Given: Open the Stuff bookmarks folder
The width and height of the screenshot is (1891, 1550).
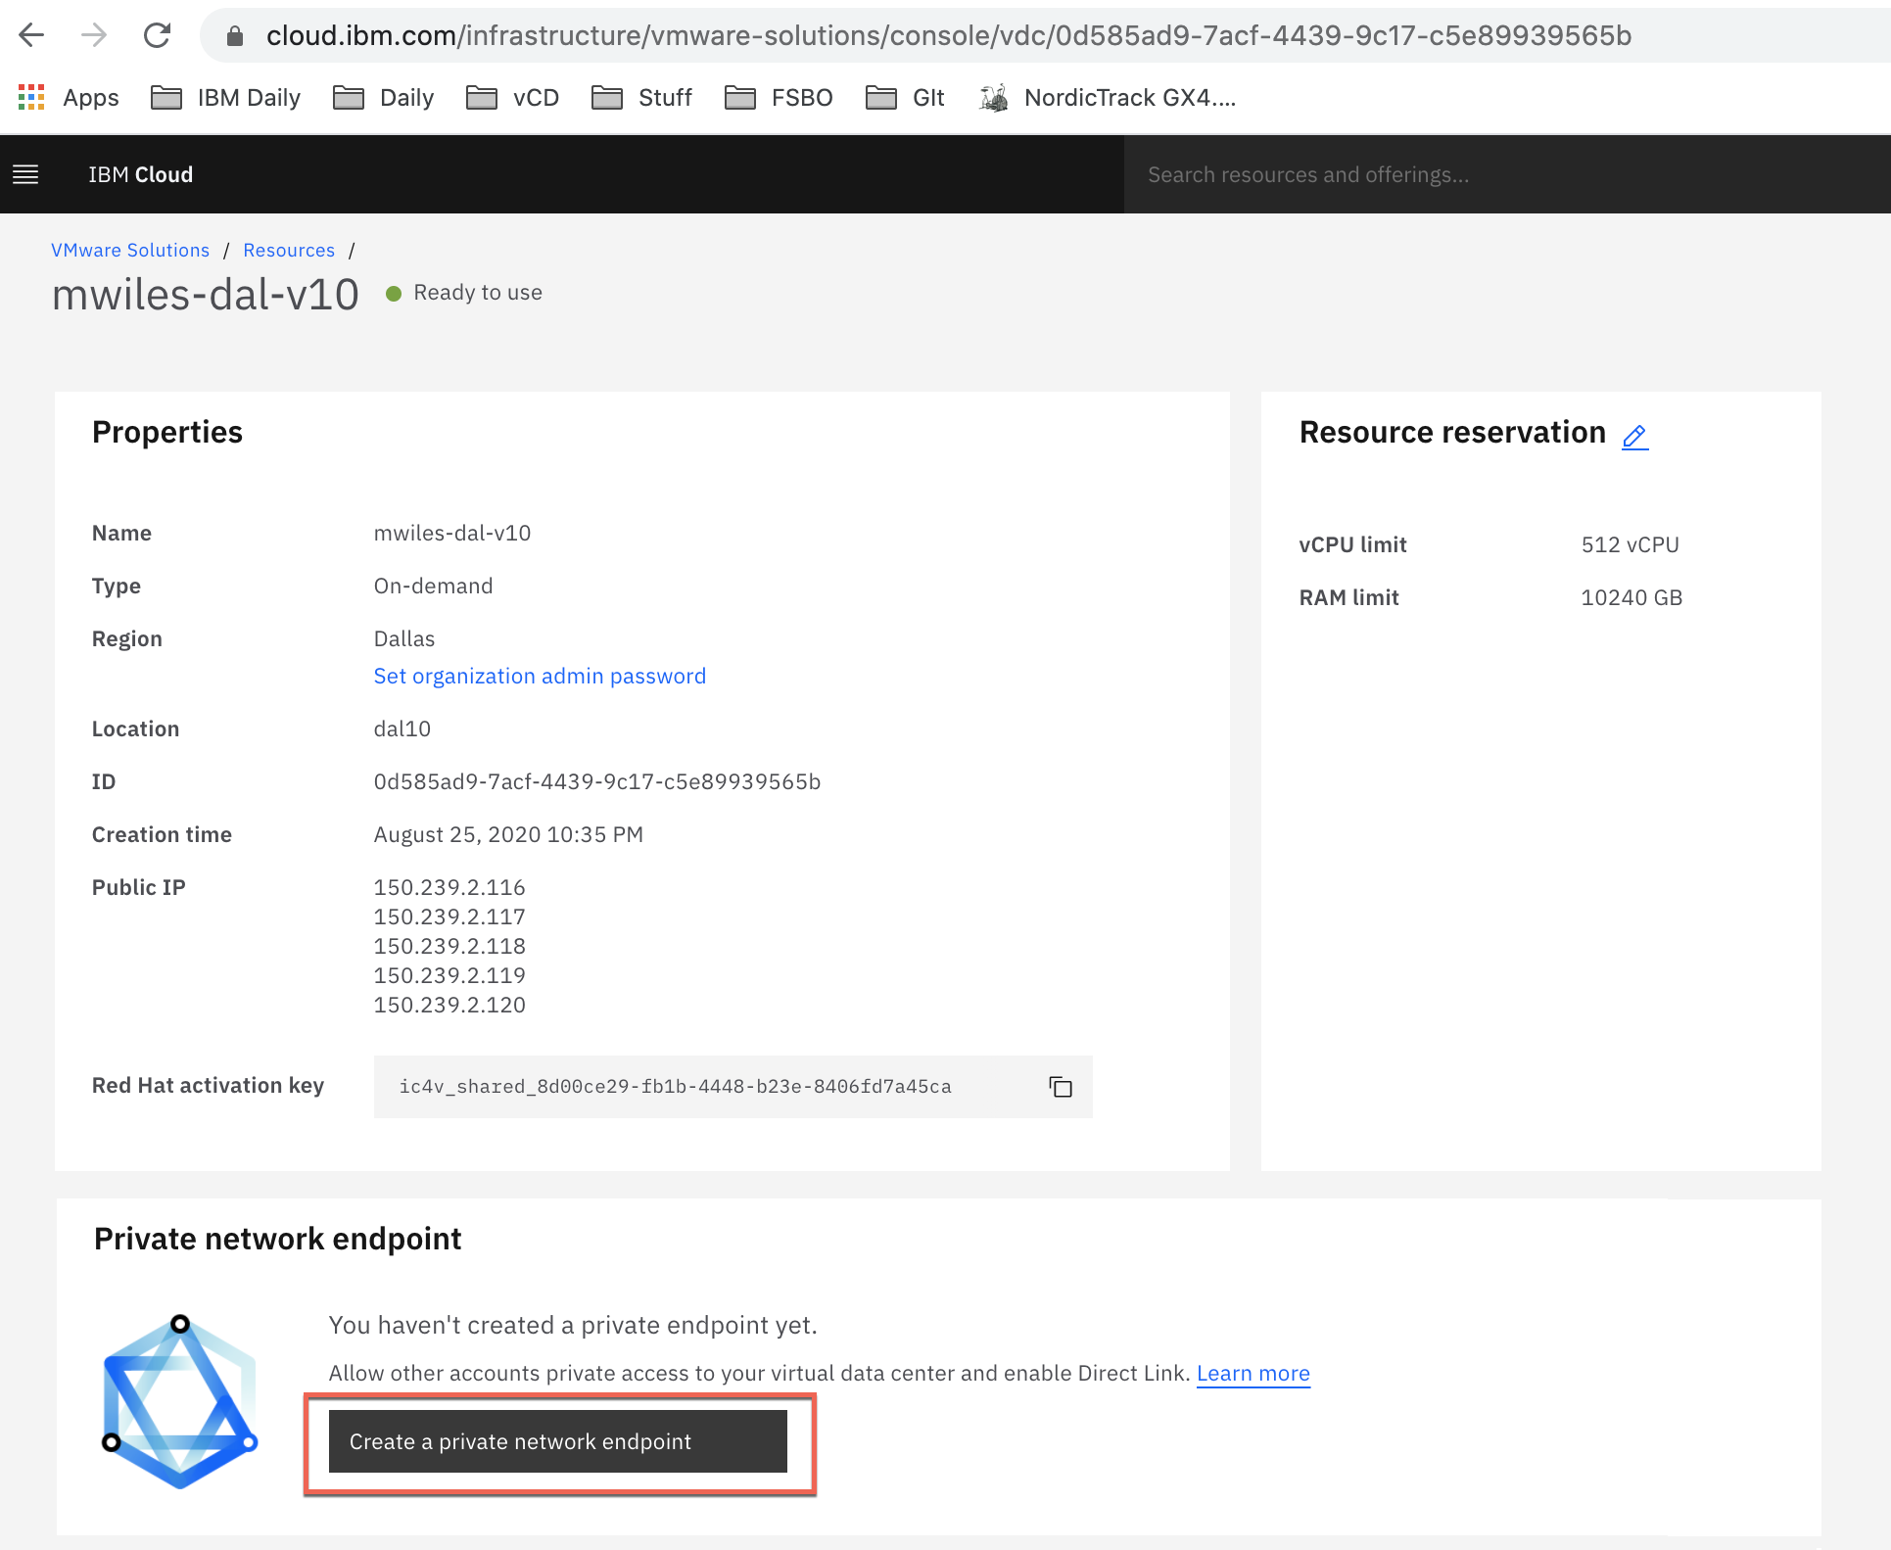Looking at the screenshot, I should pyautogui.click(x=642, y=98).
